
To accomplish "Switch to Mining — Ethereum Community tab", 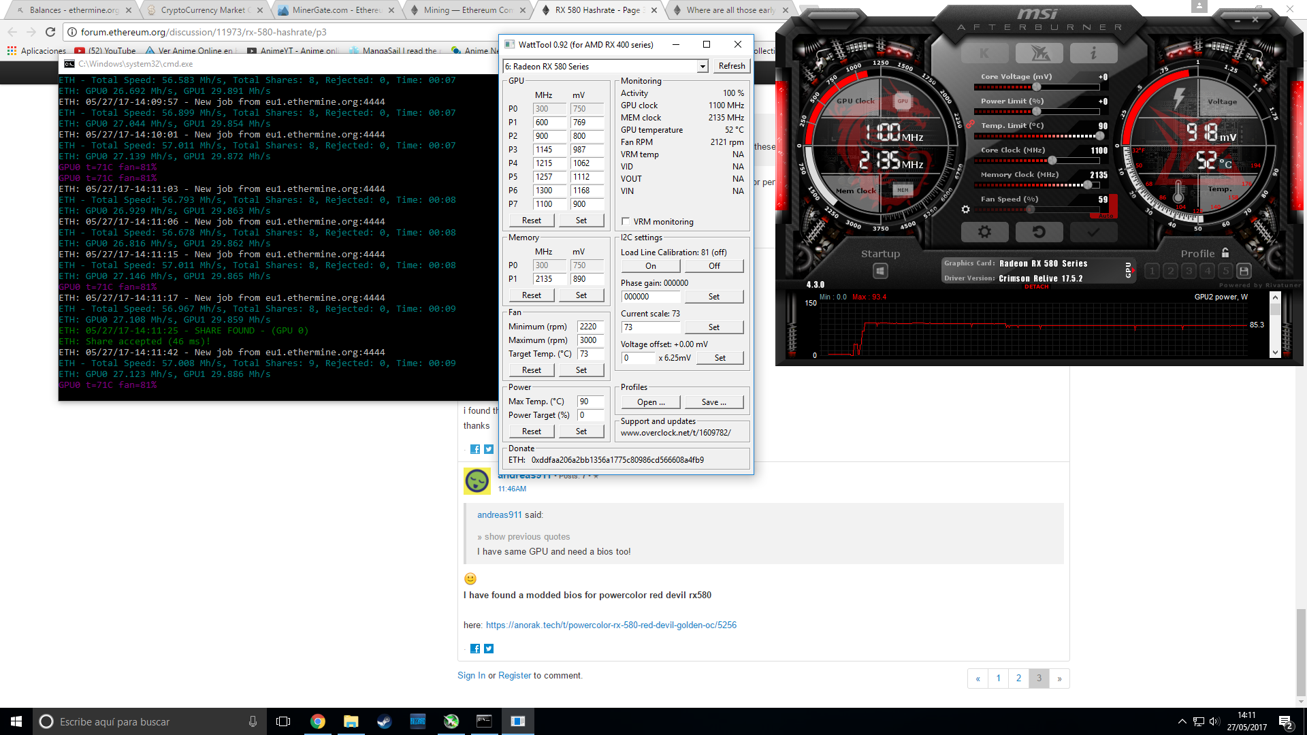I will point(468,10).
